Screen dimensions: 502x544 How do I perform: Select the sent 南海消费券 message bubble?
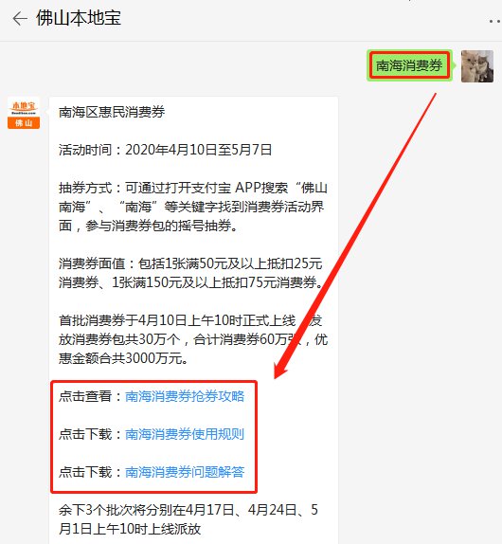tap(409, 65)
